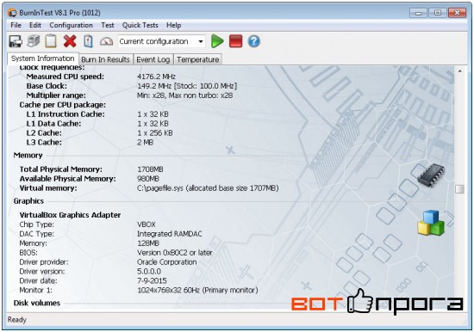Image resolution: width=474 pixels, height=332 pixels.
Task: Start tests with the green play button
Action: coord(217,41)
